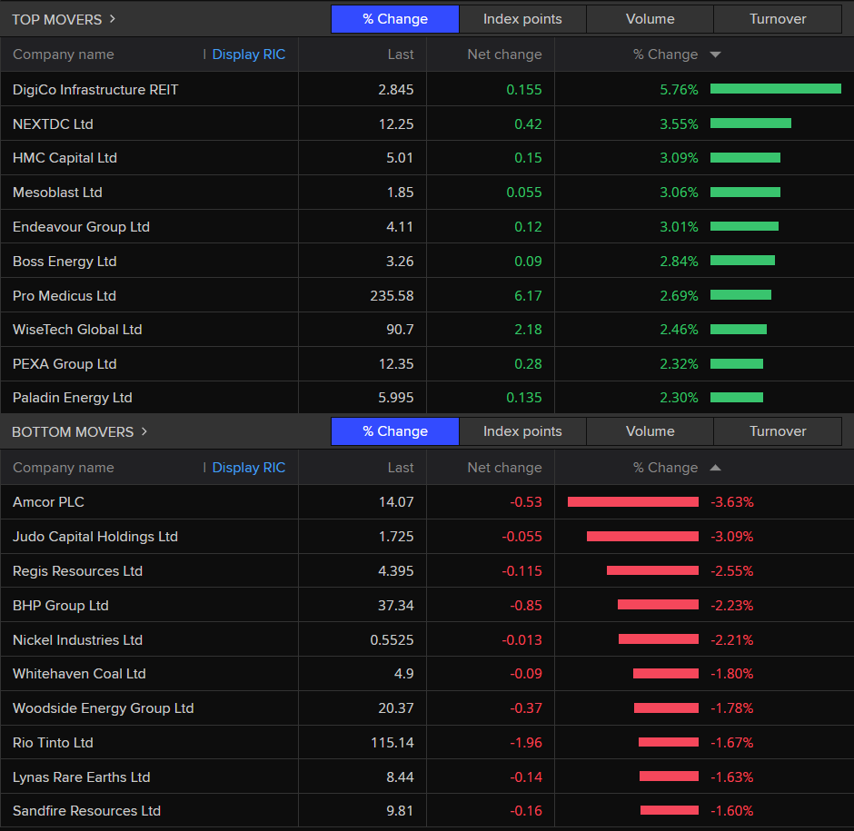
Task: Click BHP Group percent change -2.23%
Action: click(x=732, y=606)
